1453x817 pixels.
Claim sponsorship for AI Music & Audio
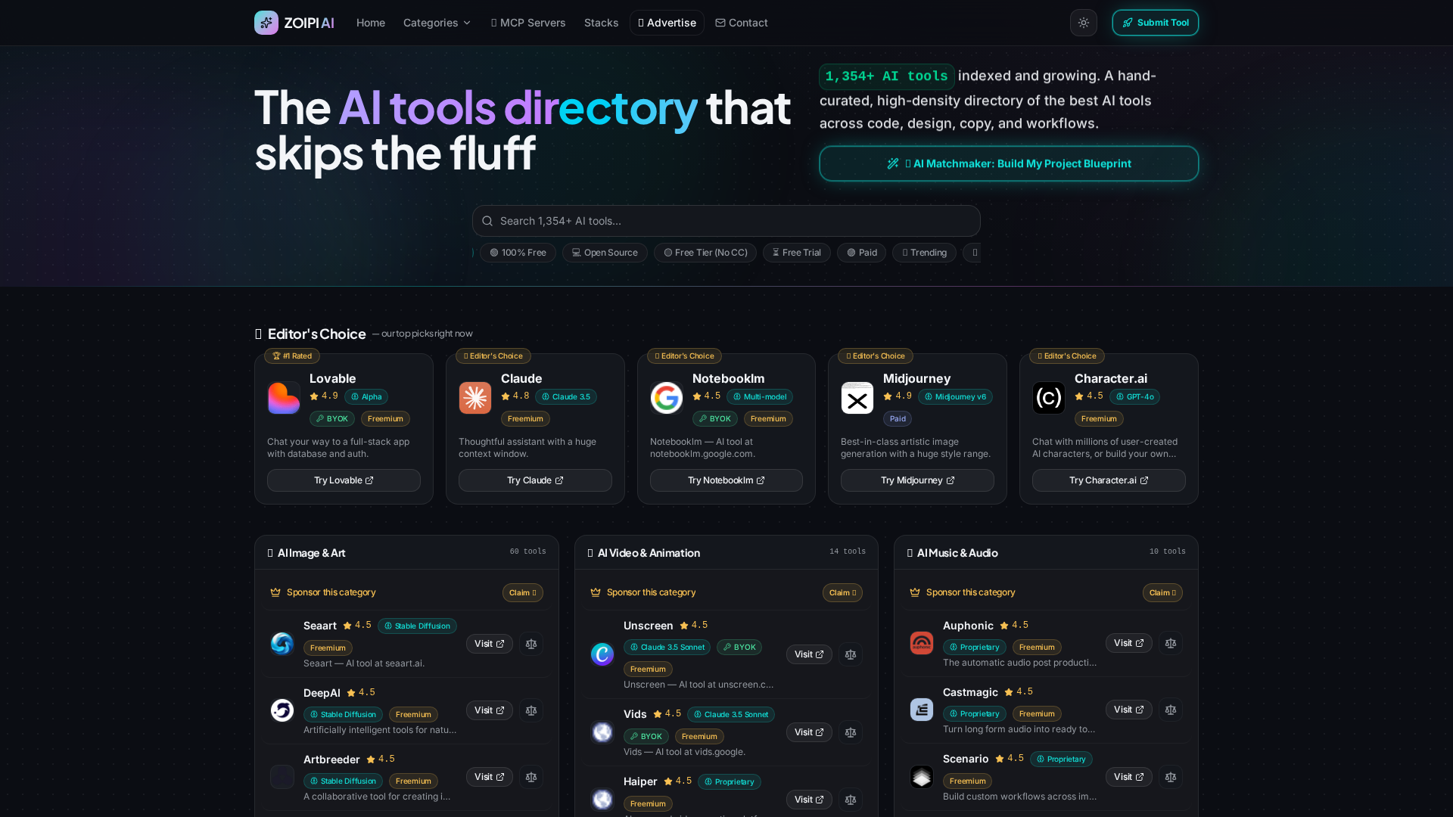click(x=1162, y=592)
